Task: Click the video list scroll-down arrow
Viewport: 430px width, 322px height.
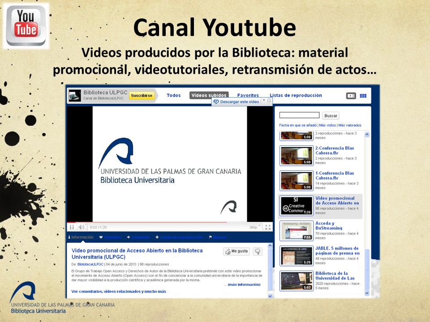Action: point(367,293)
